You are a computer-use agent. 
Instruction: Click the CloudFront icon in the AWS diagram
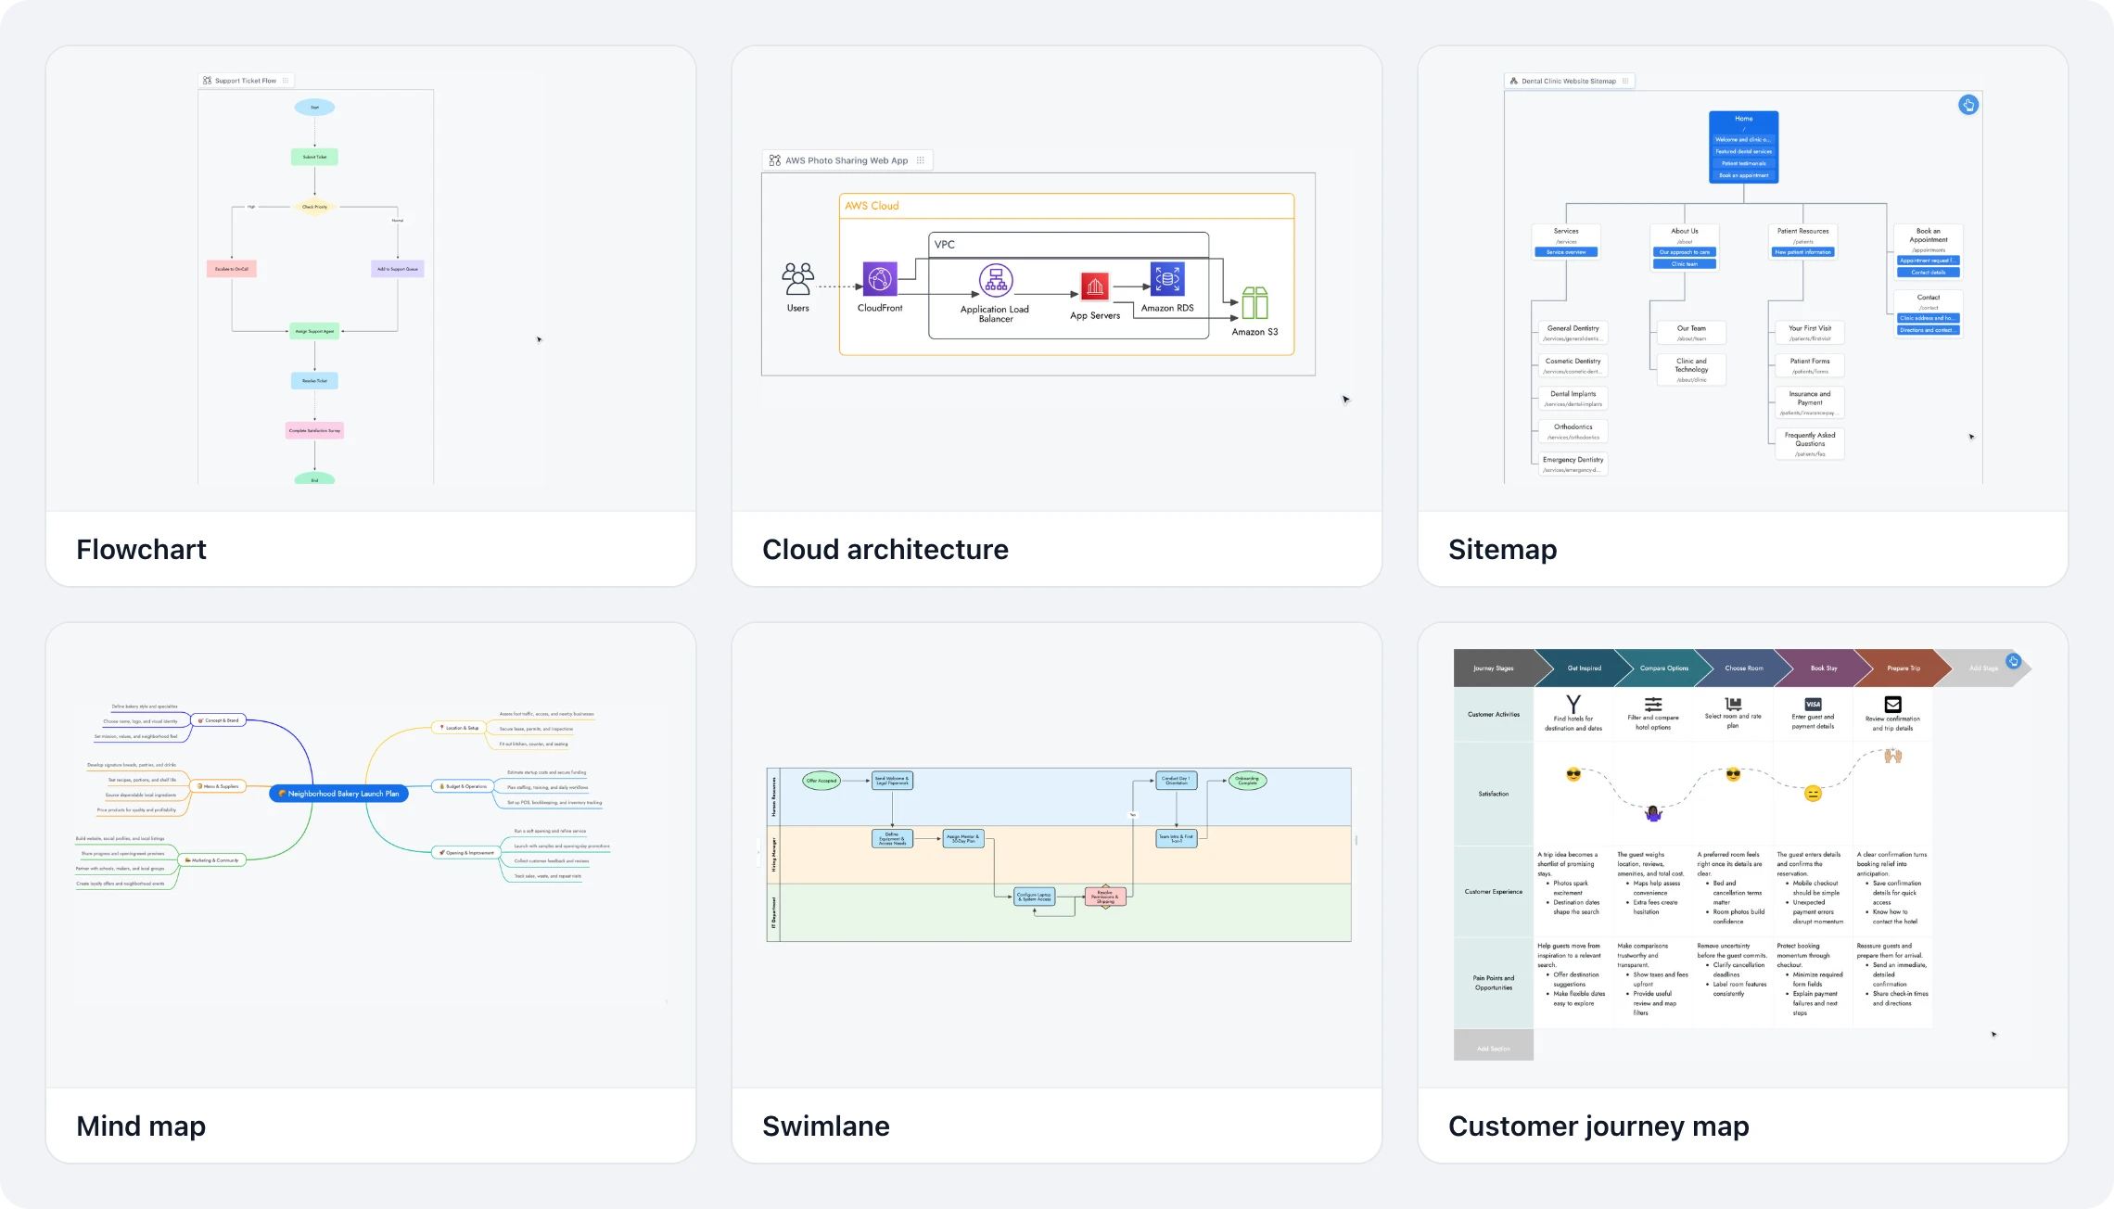(880, 279)
